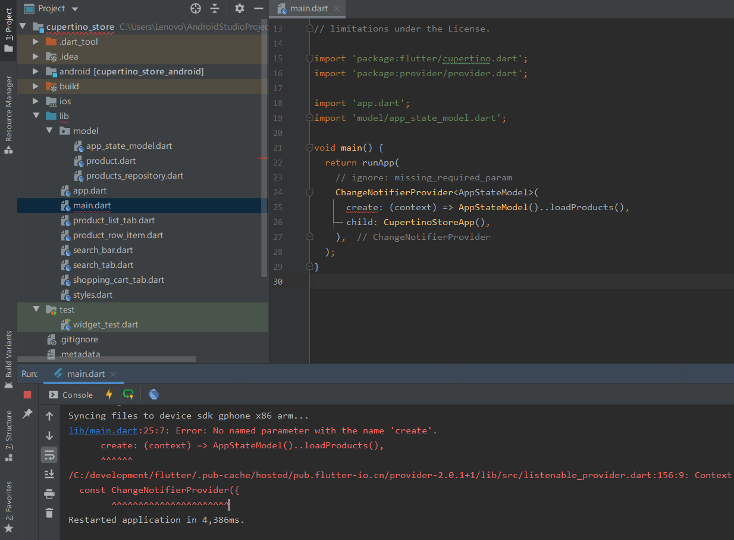734x540 pixels.
Task: Open the 2: Favorites side tab
Action: (x=8, y=506)
